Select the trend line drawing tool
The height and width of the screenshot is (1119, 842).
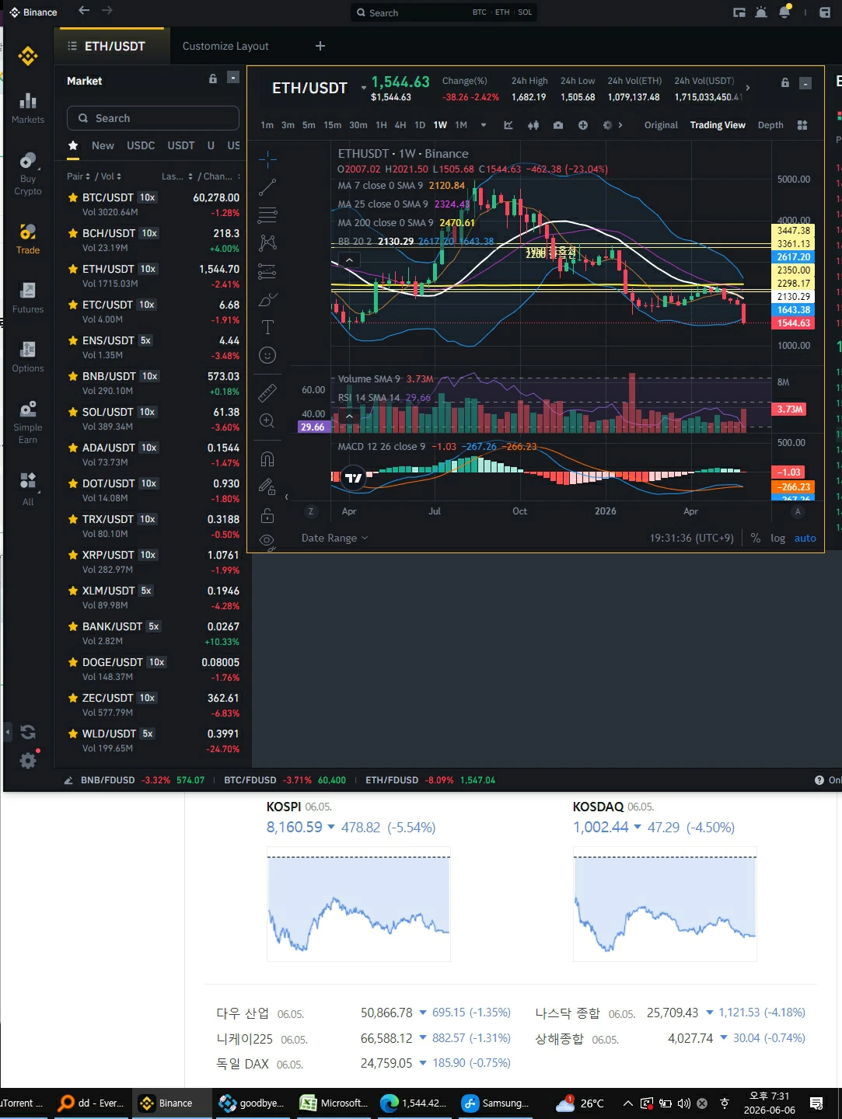267,187
